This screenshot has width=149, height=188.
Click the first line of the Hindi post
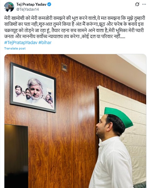pyautogui.click(x=74, y=18)
